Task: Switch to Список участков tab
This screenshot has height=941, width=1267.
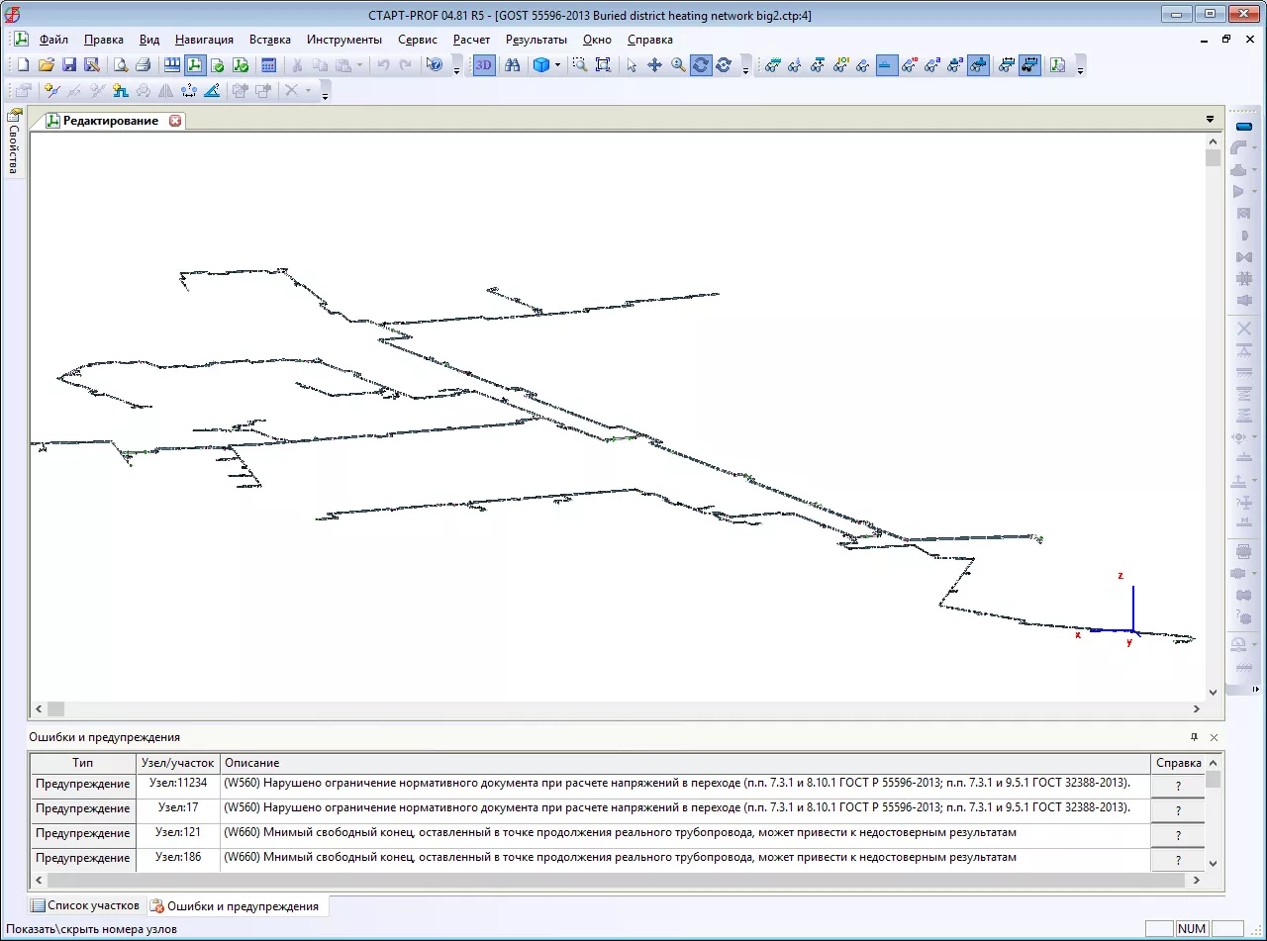Action: (x=85, y=905)
